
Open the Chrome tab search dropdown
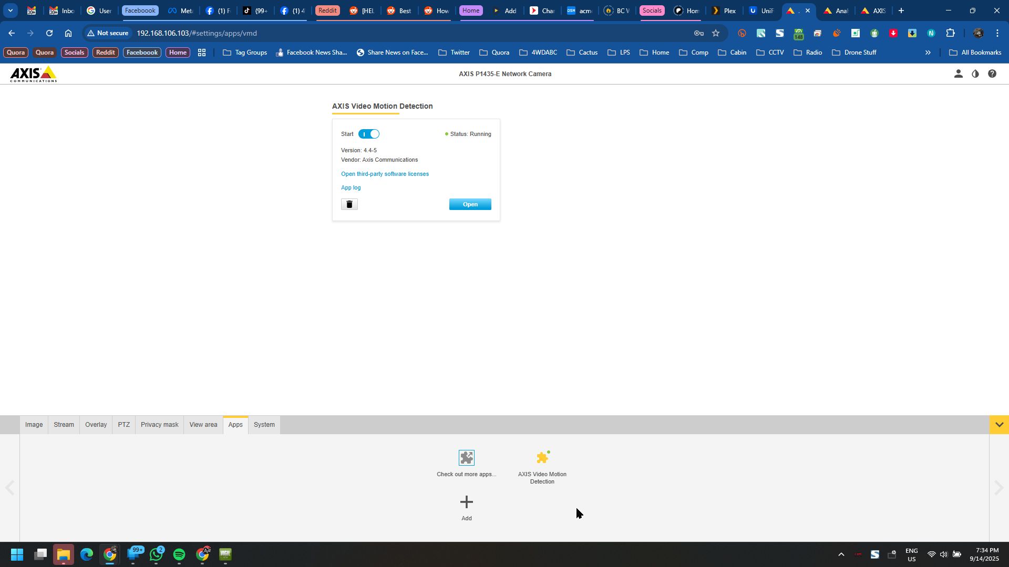click(x=11, y=10)
